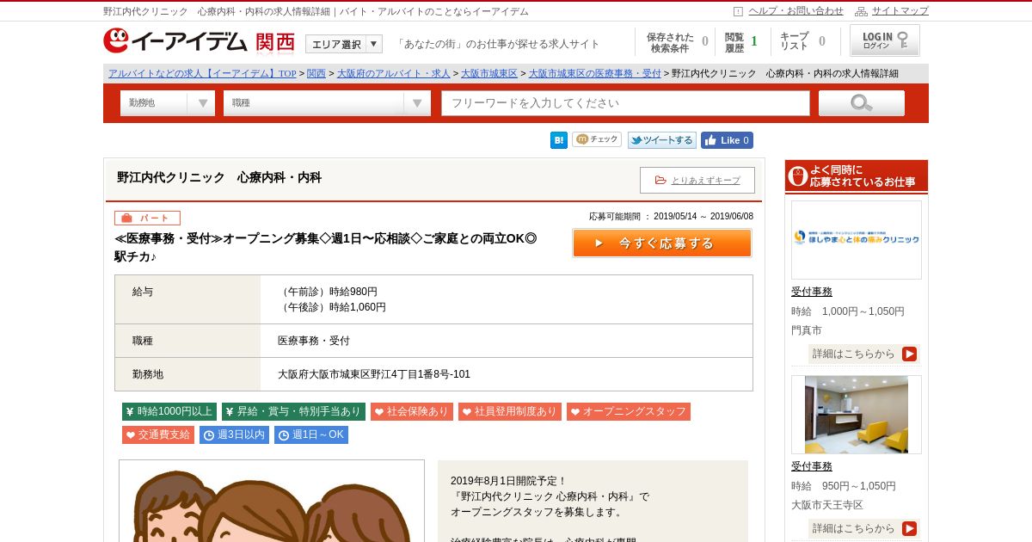Click 今すぐ応募する apply button

tap(662, 243)
